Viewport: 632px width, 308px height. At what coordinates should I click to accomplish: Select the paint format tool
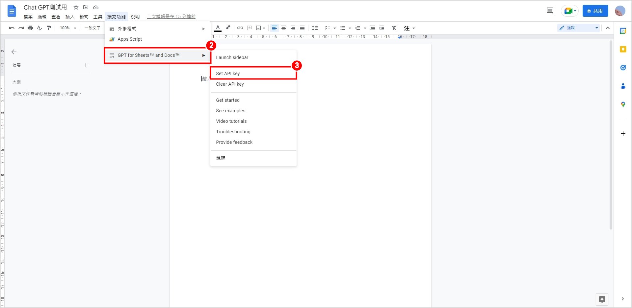coord(49,28)
